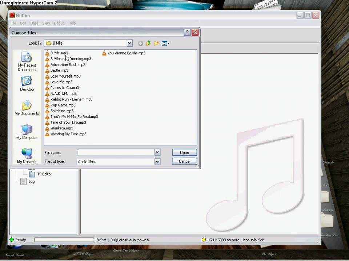The height and width of the screenshot is (261, 349).
Task: Select file Love Me.mp3
Action: pyautogui.click(x=59, y=82)
